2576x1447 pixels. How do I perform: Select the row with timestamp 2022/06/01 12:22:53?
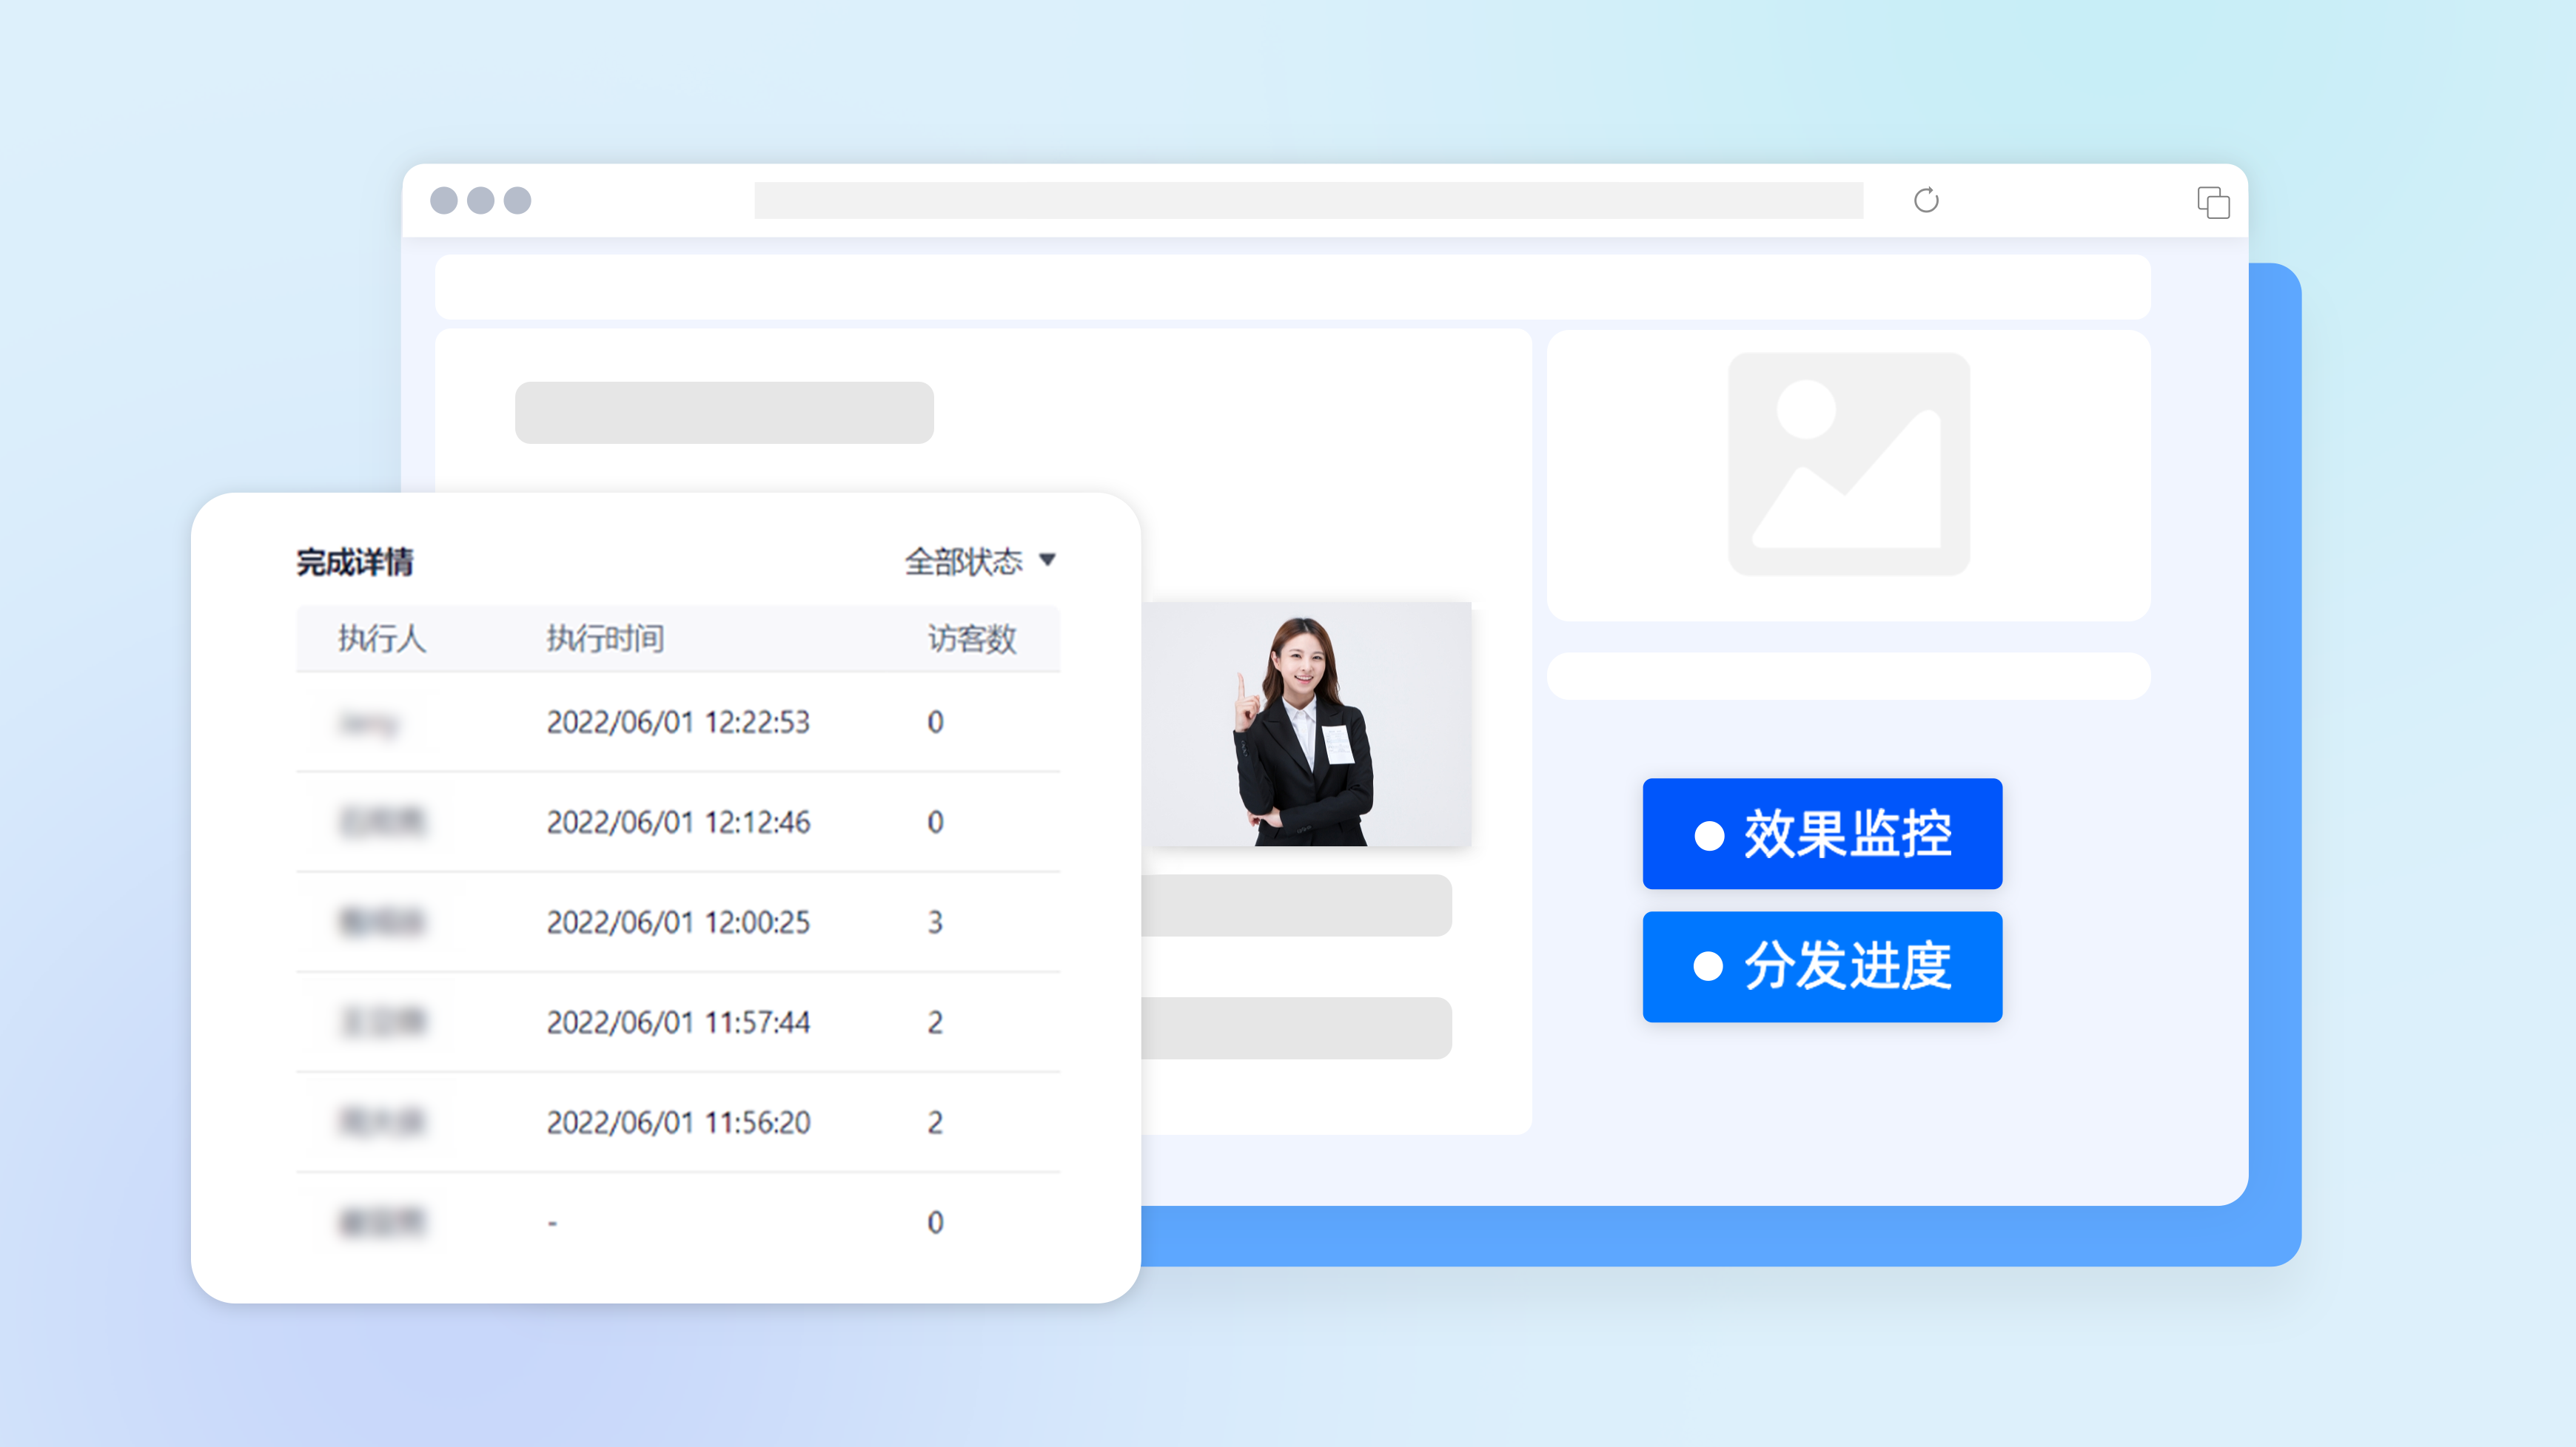pyautogui.click(x=678, y=721)
